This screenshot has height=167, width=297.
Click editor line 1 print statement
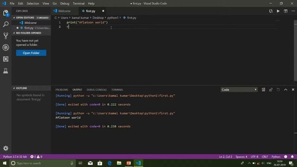click(x=87, y=22)
